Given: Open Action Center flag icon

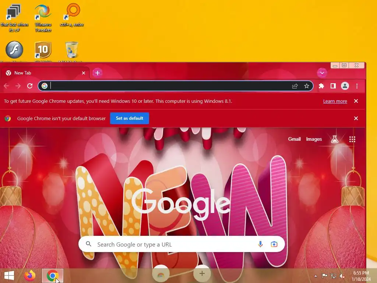Looking at the screenshot, I should (324, 276).
